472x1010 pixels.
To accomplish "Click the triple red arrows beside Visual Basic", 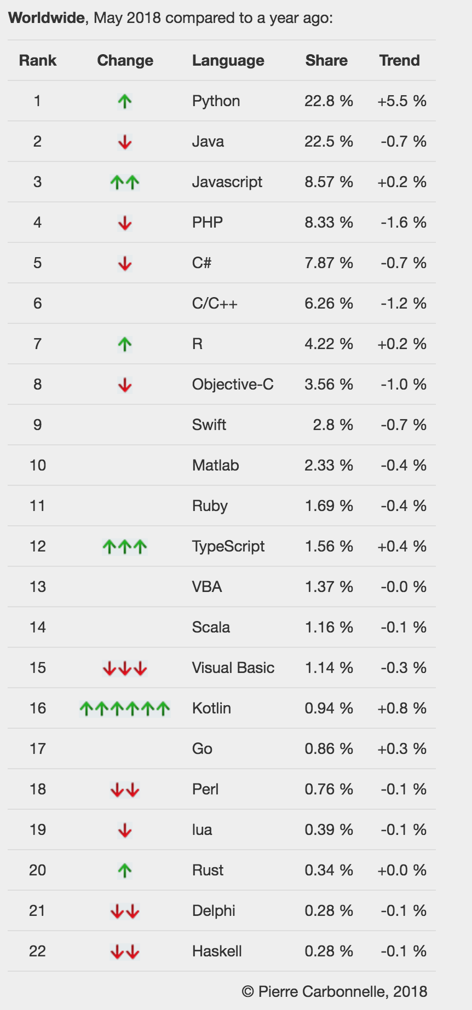I will pos(125,668).
